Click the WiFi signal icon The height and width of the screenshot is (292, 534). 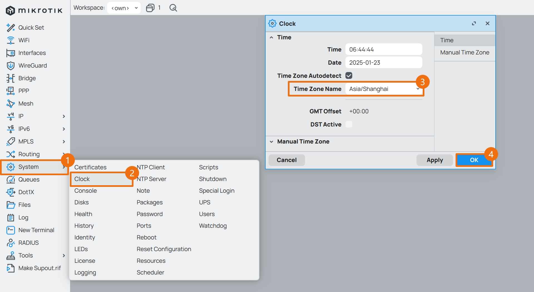tap(11, 40)
